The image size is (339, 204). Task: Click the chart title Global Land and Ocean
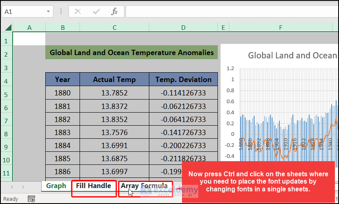coord(292,55)
